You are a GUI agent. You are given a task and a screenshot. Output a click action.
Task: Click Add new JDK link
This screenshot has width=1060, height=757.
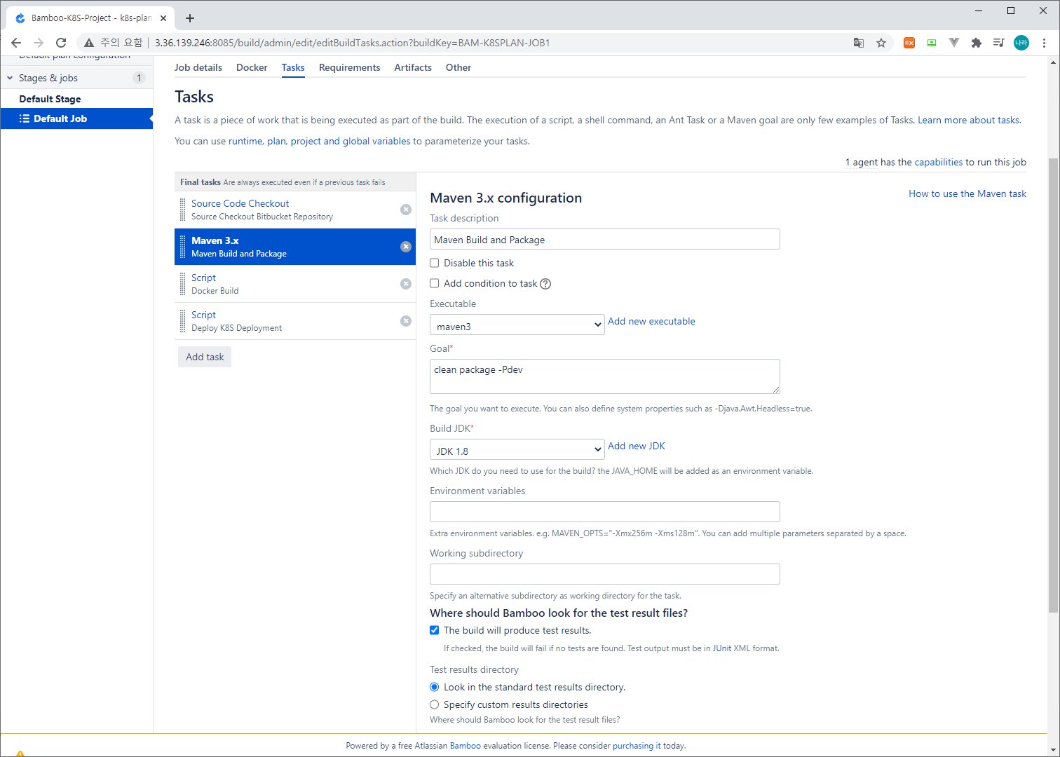click(x=637, y=446)
